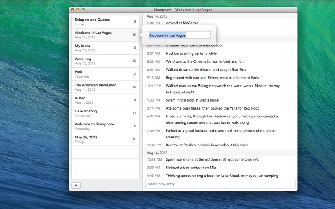The height and width of the screenshot is (209, 335).
Task: Open the Snippets and Quotes note
Action: click(x=106, y=22)
